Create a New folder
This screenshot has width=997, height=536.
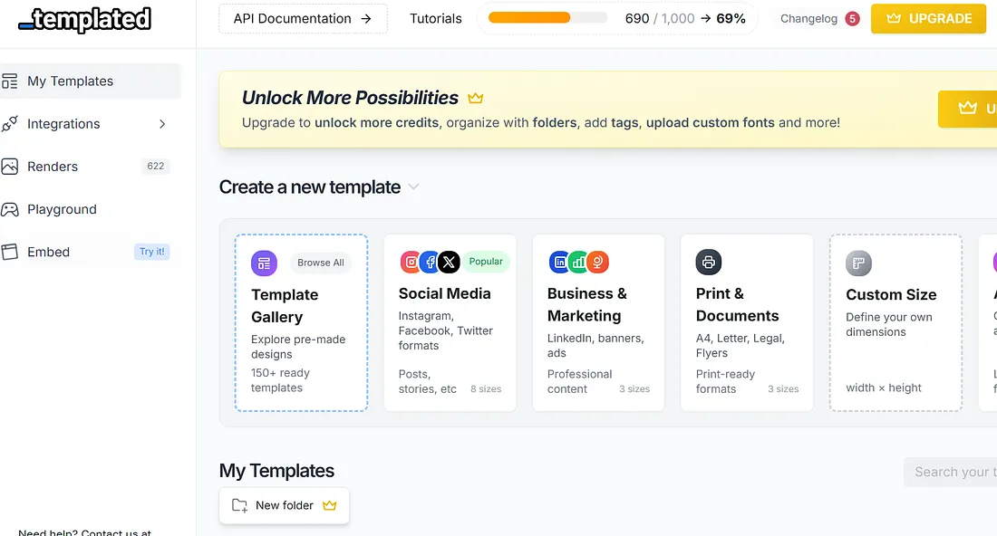coord(285,505)
